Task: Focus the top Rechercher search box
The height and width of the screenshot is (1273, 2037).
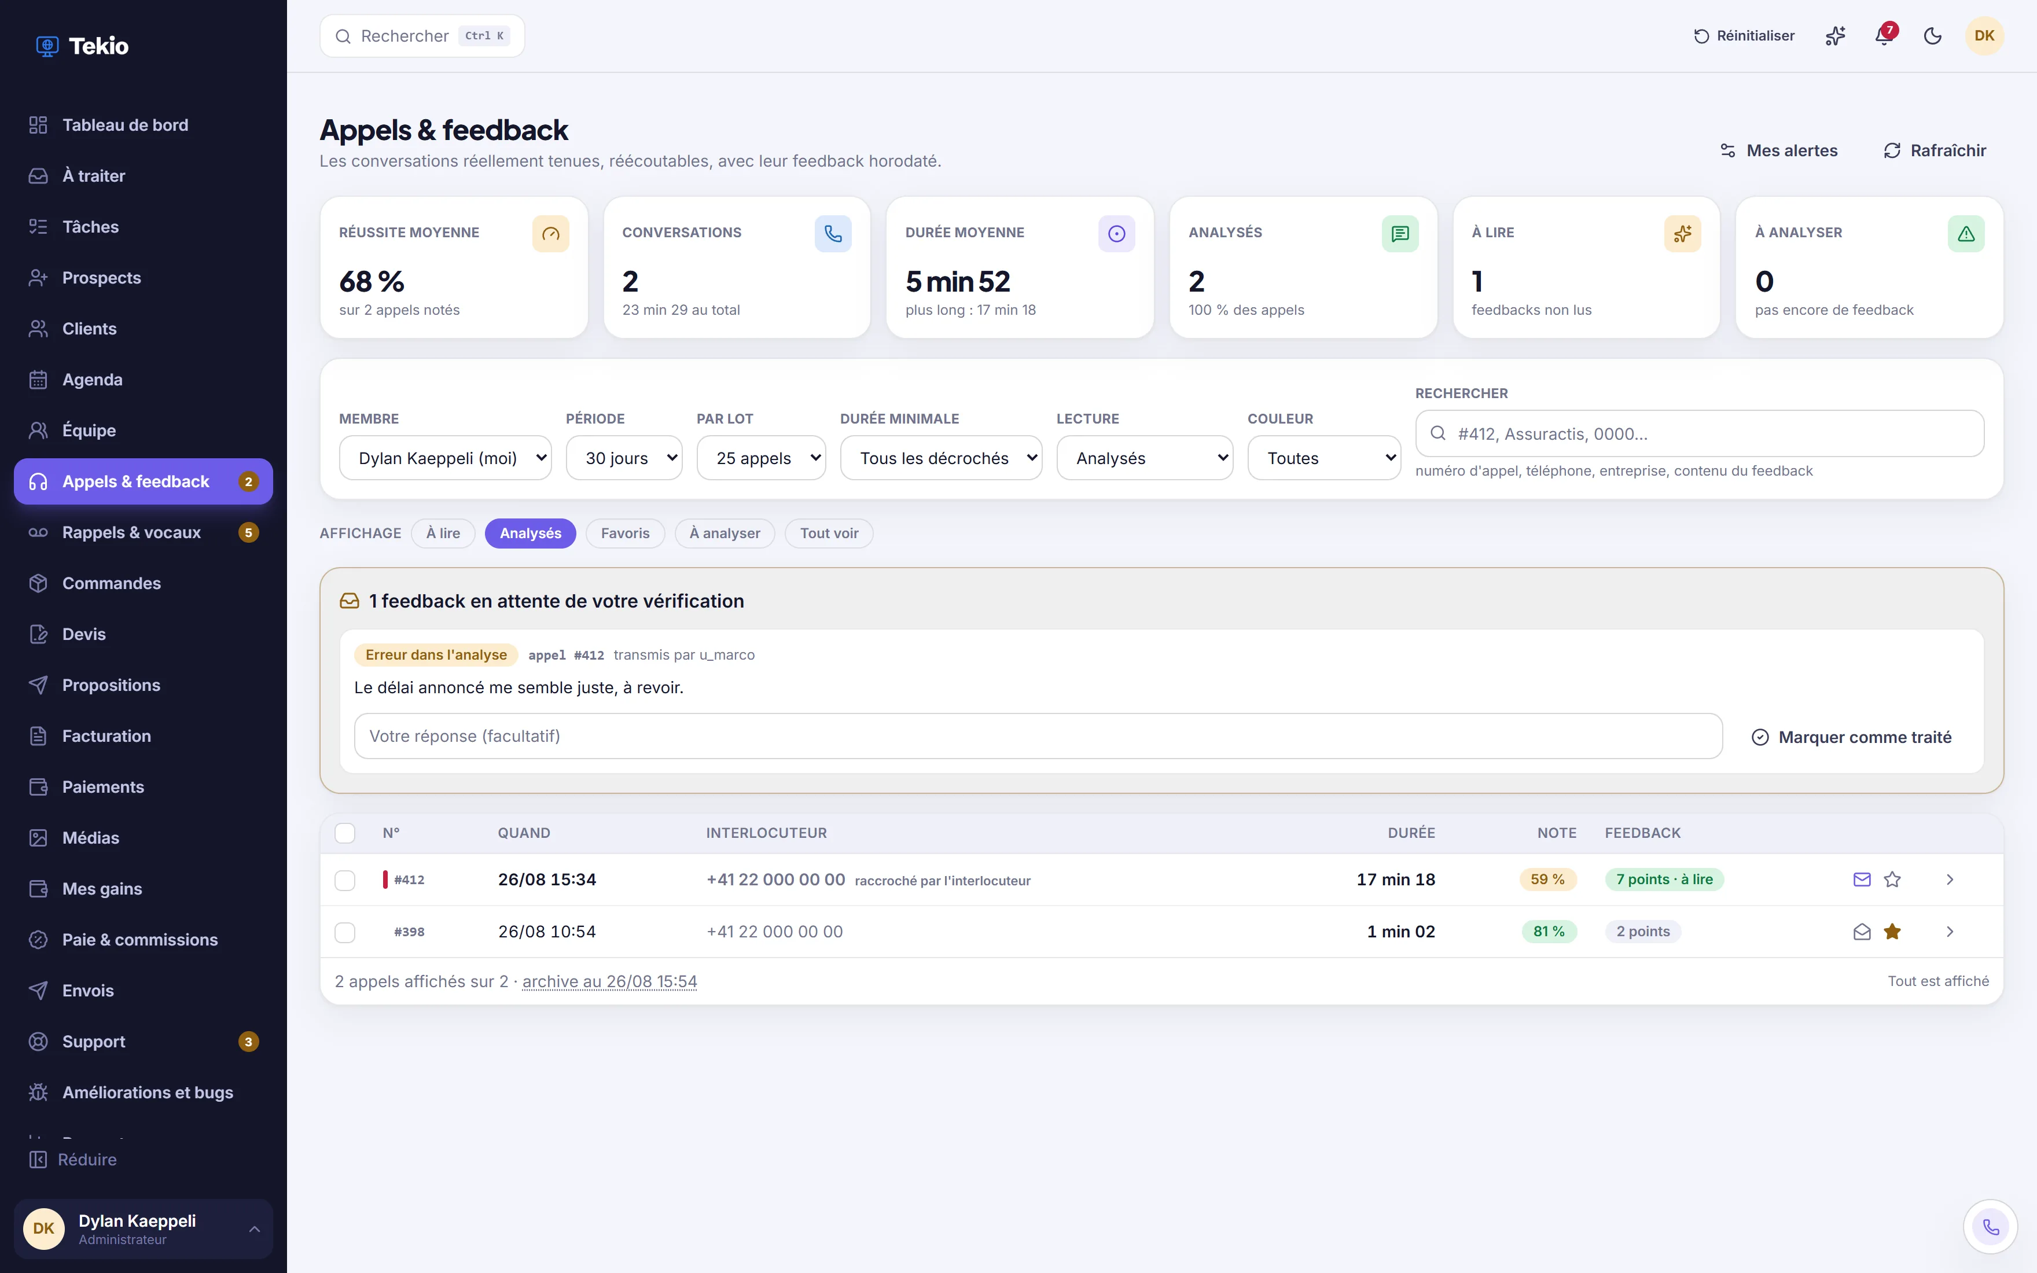Action: coord(422,36)
